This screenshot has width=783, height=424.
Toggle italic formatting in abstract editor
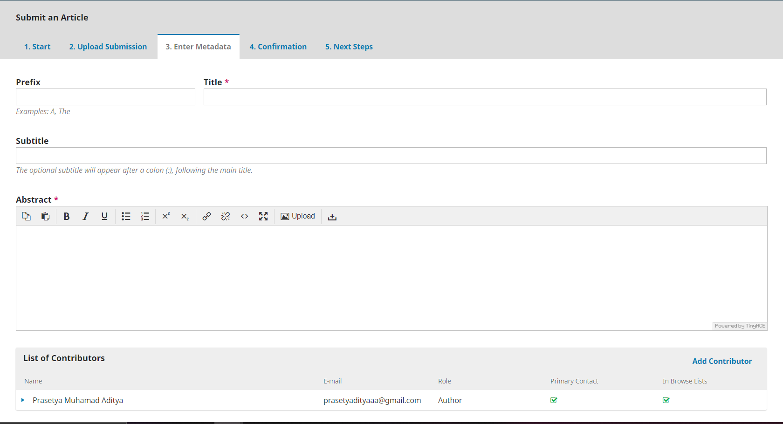pos(85,216)
